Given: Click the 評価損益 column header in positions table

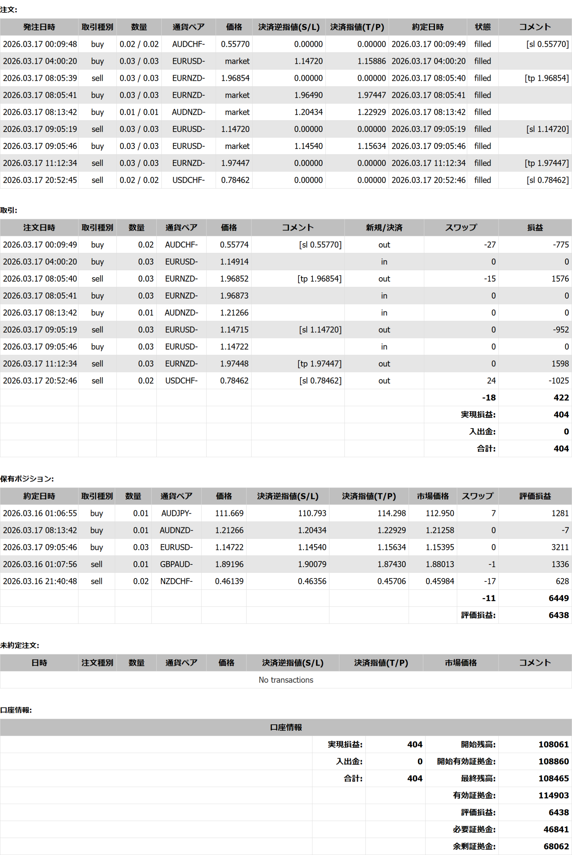Looking at the screenshot, I should coord(535,496).
